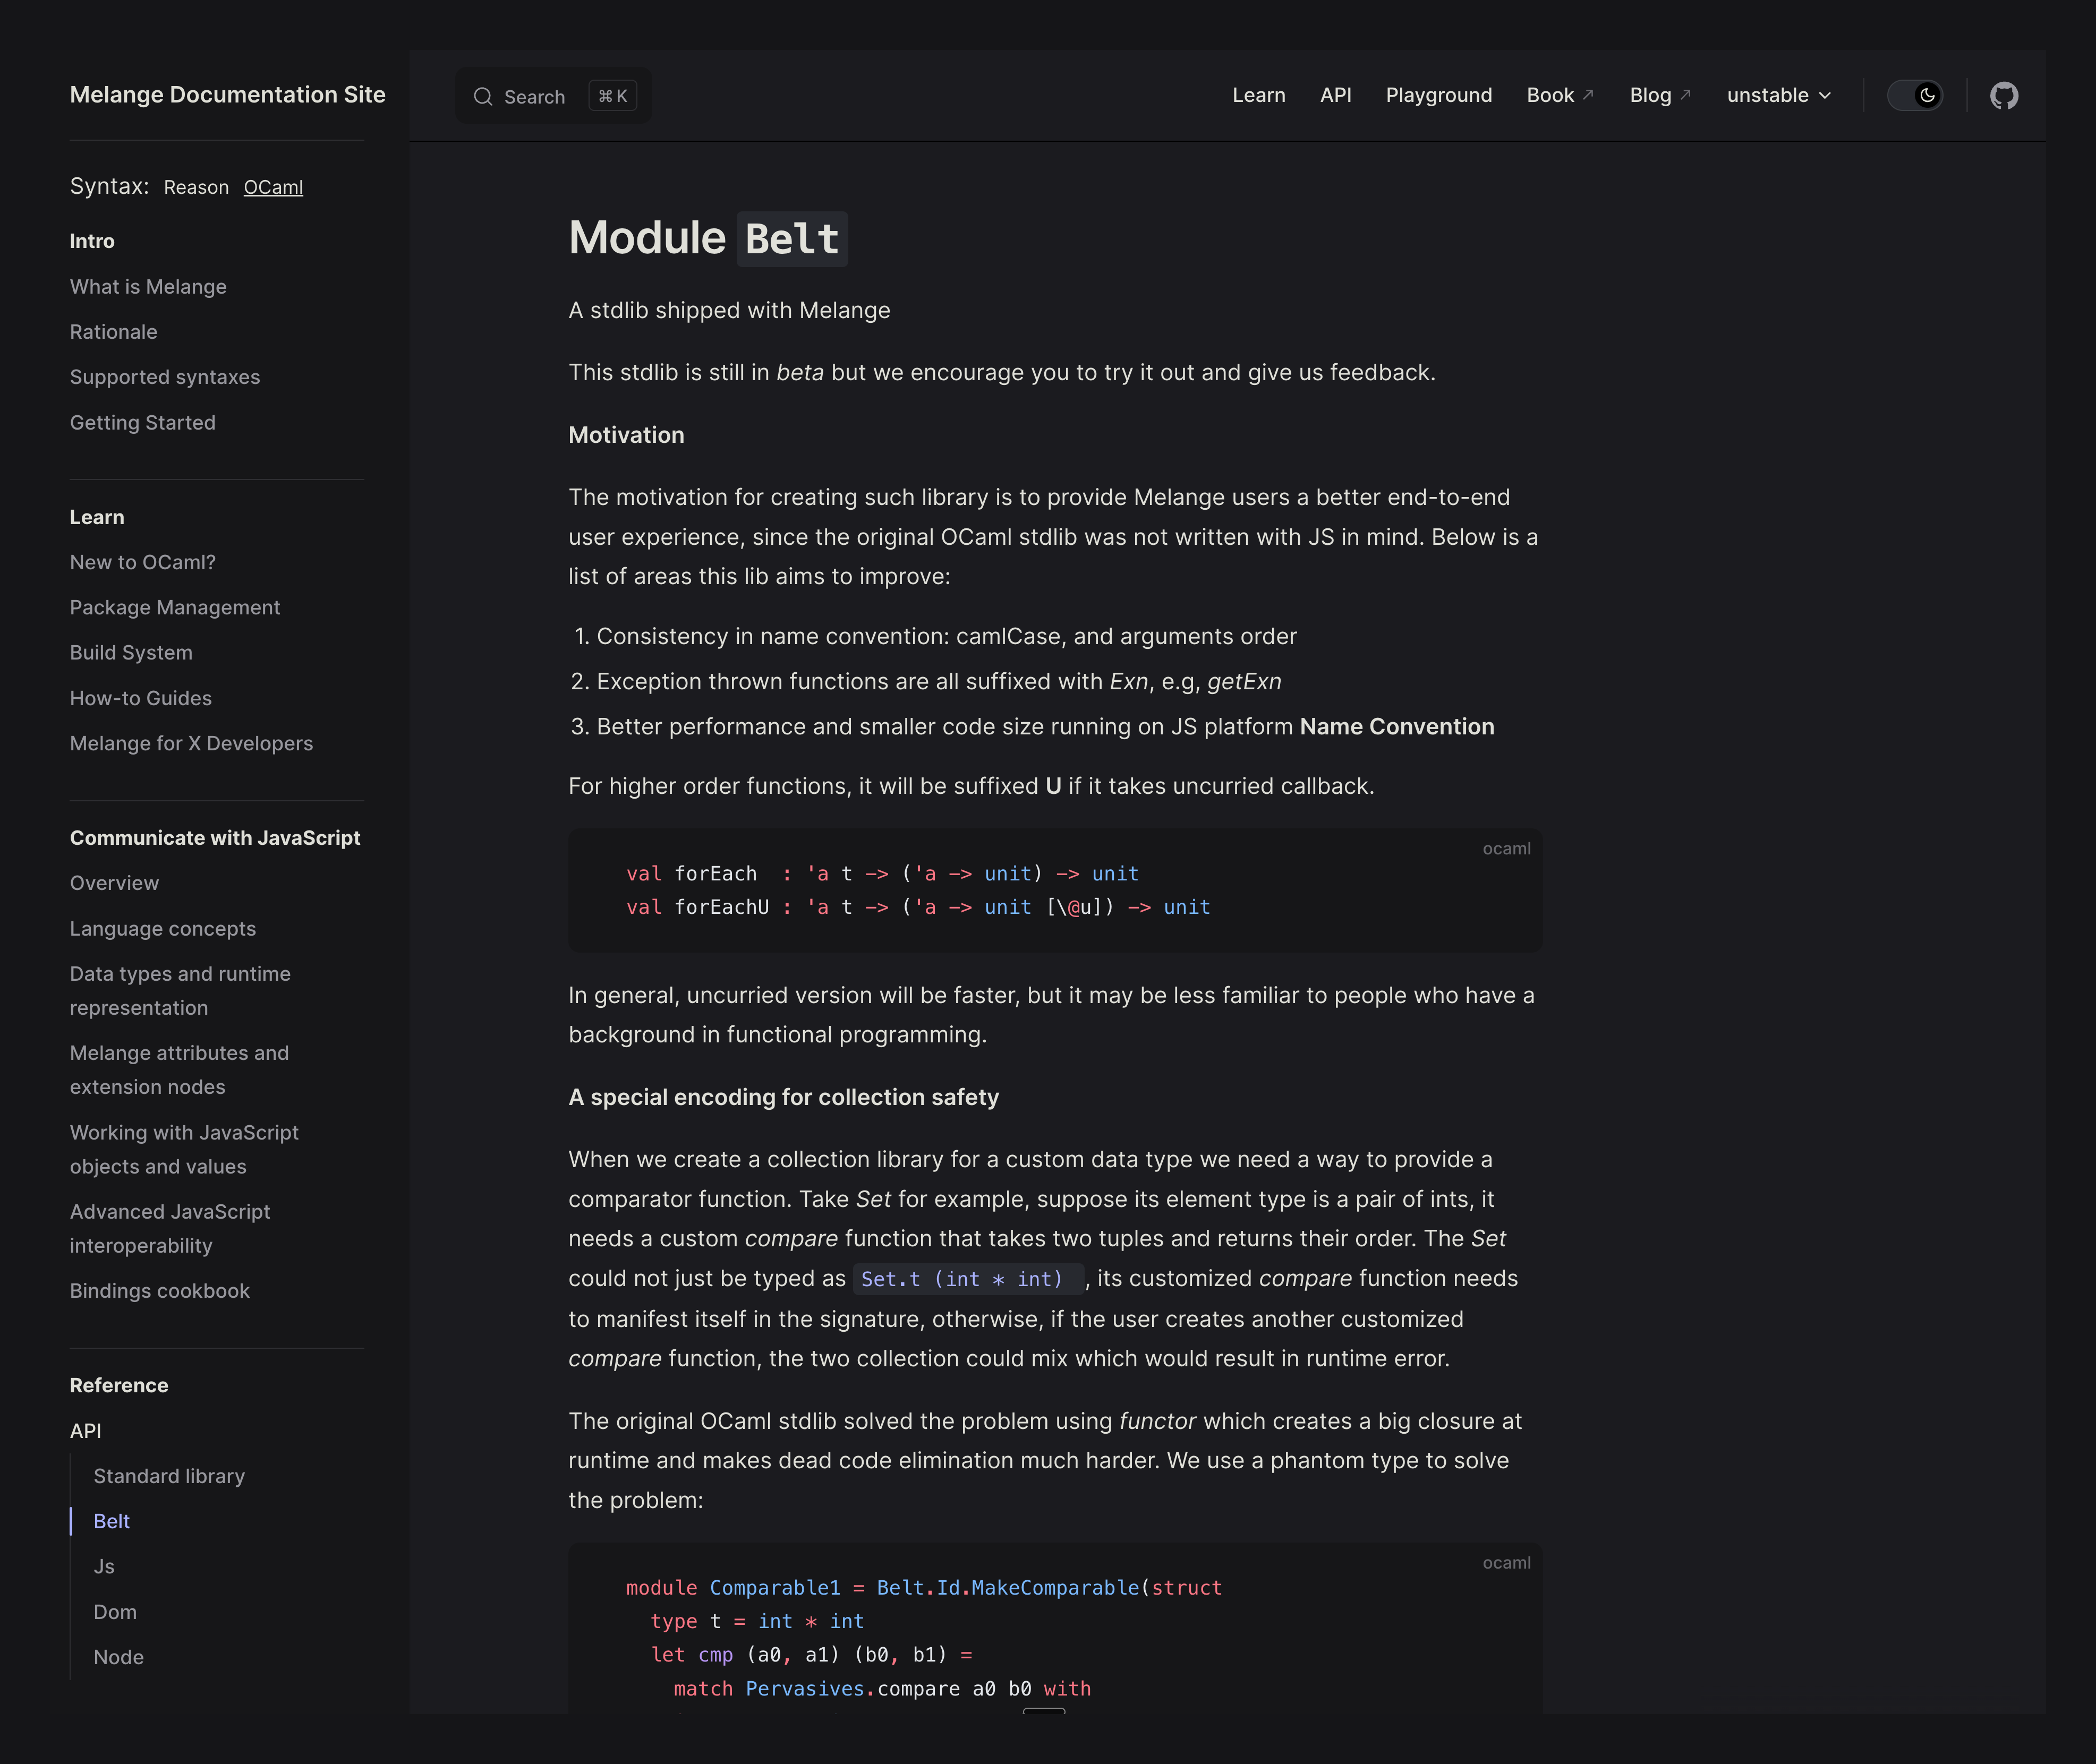The width and height of the screenshot is (2096, 1764).
Task: Click the Module Belt heading
Action: (709, 239)
